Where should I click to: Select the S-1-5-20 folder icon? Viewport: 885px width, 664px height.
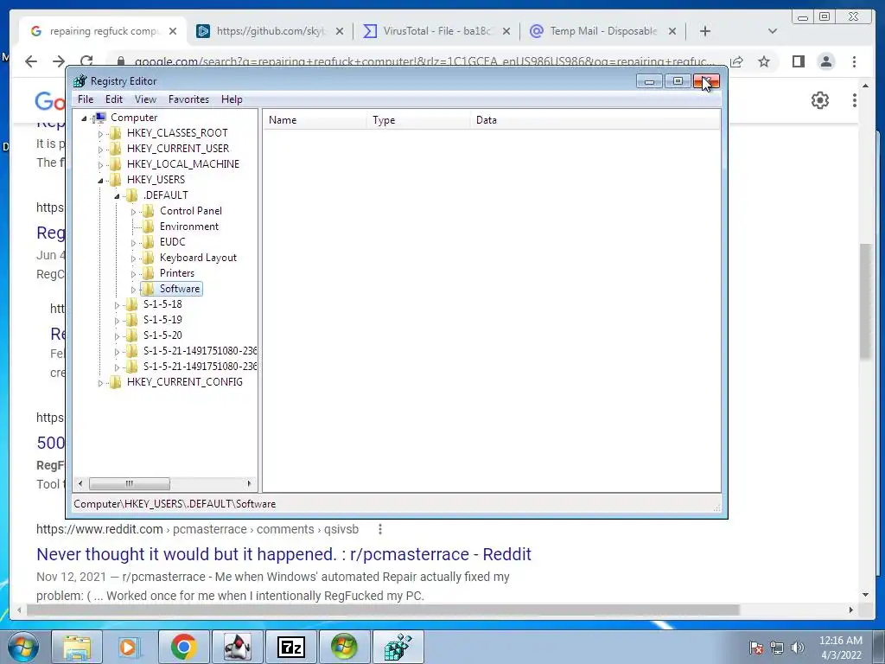coord(131,335)
